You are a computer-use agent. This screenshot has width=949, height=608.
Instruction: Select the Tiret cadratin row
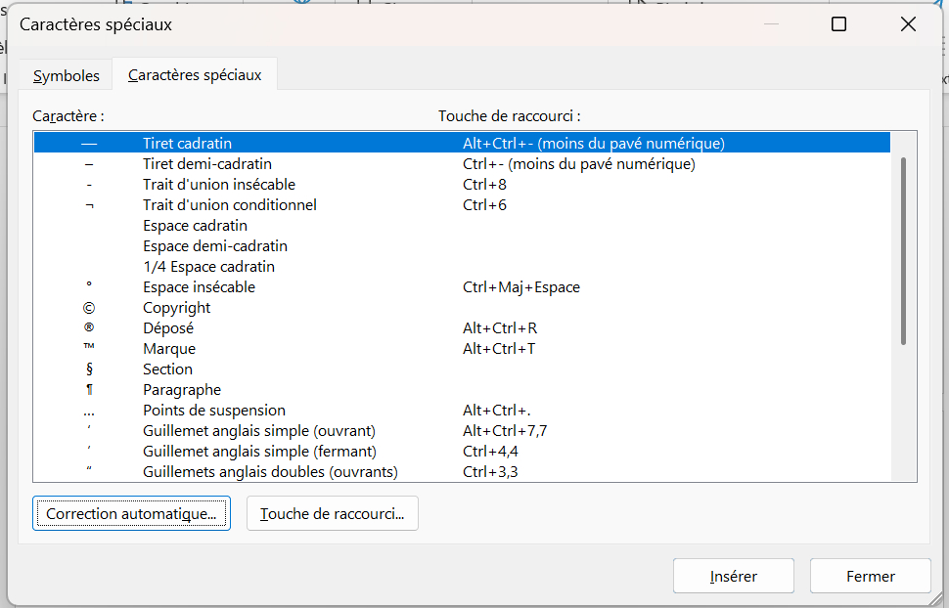click(x=187, y=144)
